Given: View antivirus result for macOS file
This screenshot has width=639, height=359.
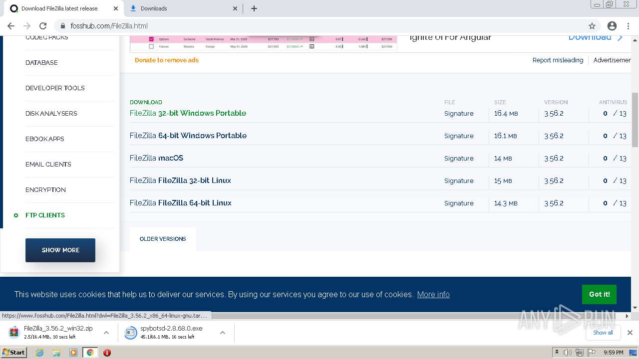Looking at the screenshot, I should 615,159.
